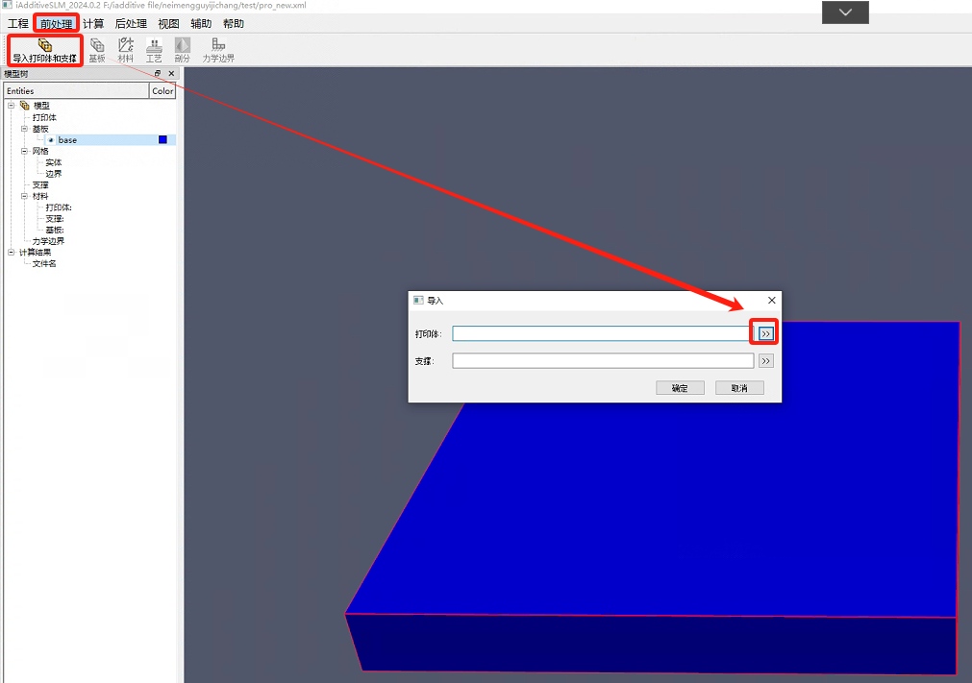Open the 计算 menu

(93, 23)
